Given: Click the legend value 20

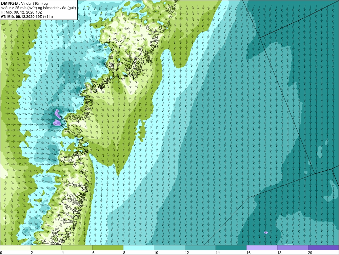Looking at the screenshot, I should point(310,253).
